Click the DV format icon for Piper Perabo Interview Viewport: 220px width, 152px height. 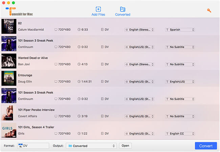pyautogui.click(x=102, y=116)
